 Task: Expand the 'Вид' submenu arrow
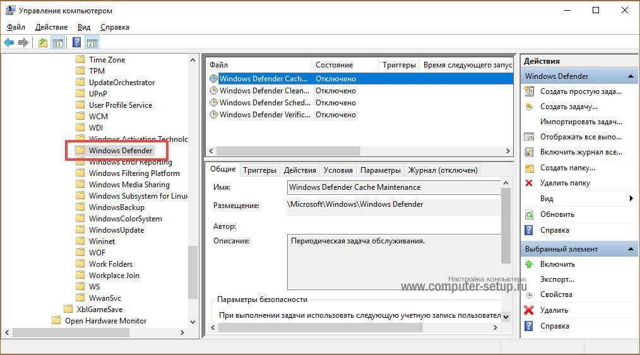coord(631,199)
